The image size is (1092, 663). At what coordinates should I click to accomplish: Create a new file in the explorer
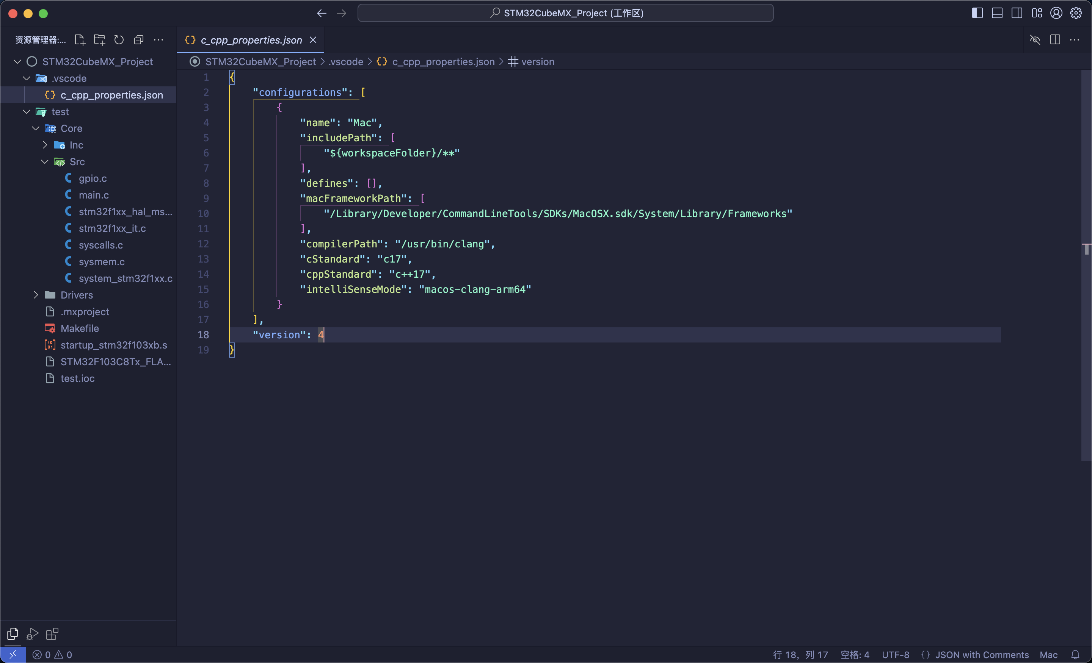(x=80, y=39)
